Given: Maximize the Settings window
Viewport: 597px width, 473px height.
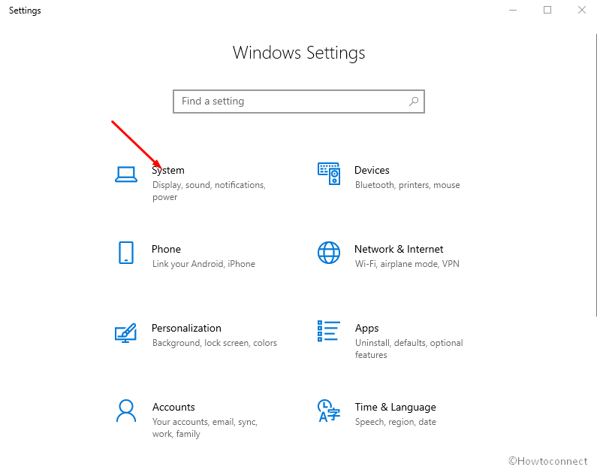Looking at the screenshot, I should 547,11.
